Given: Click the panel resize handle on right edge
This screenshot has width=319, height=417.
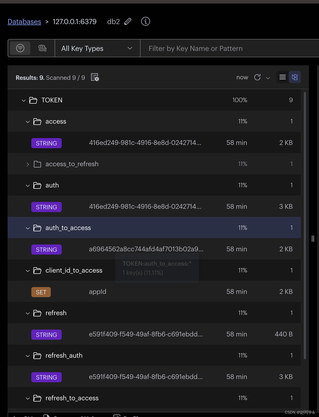Looking at the screenshot, I should click(313, 238).
